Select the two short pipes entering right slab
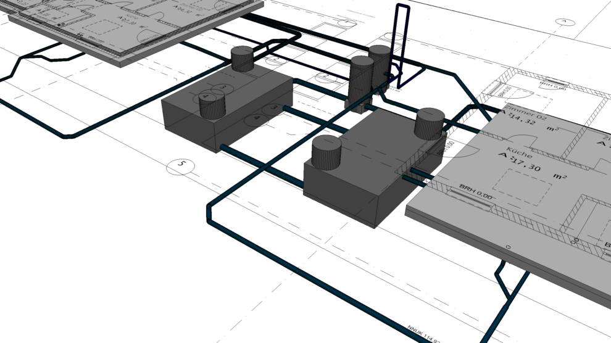This screenshot has height=343, width=611. point(415,175)
